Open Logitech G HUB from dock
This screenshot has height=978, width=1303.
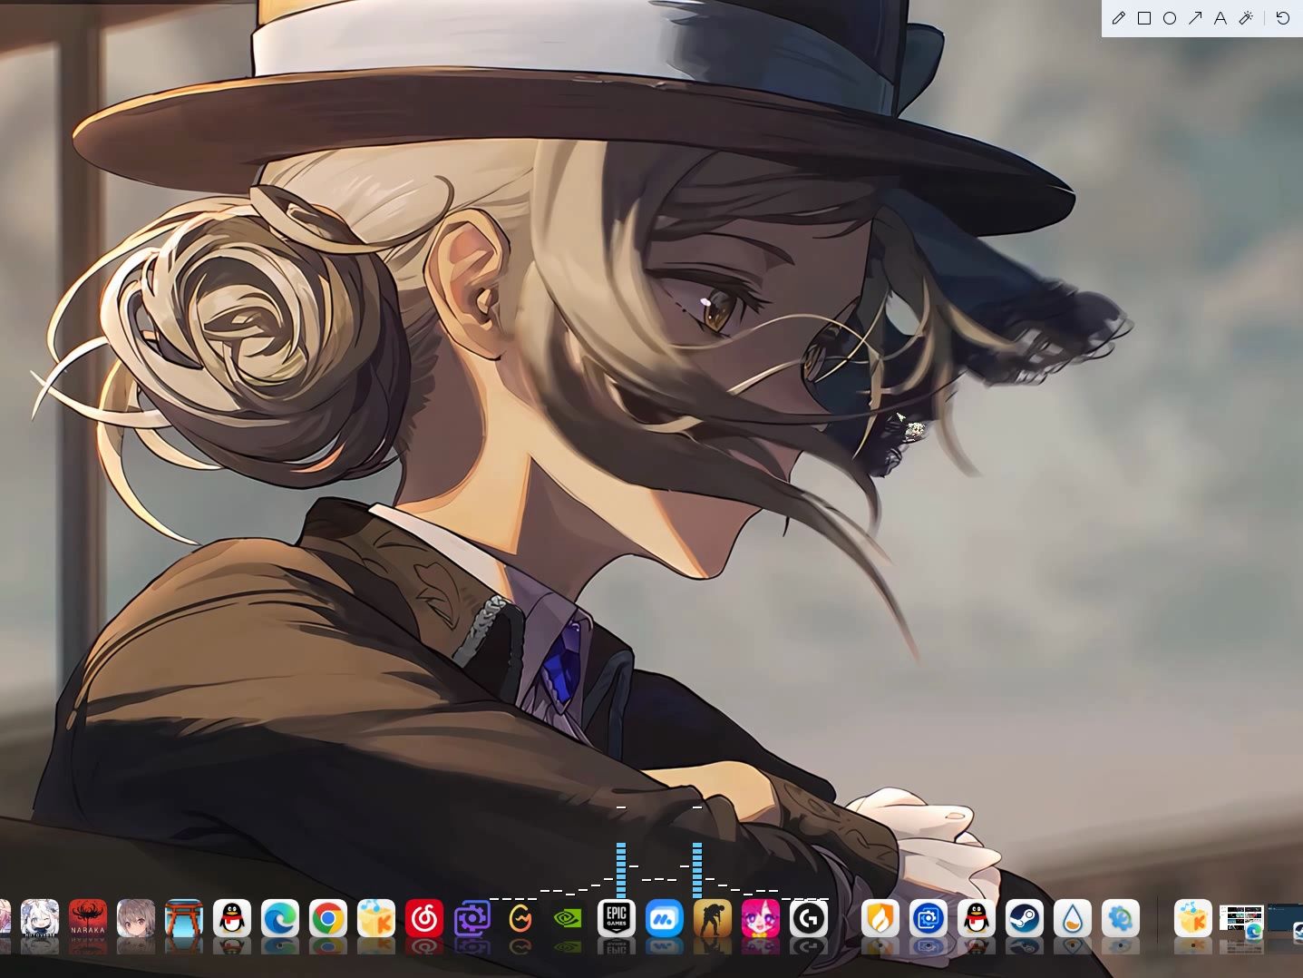(809, 918)
